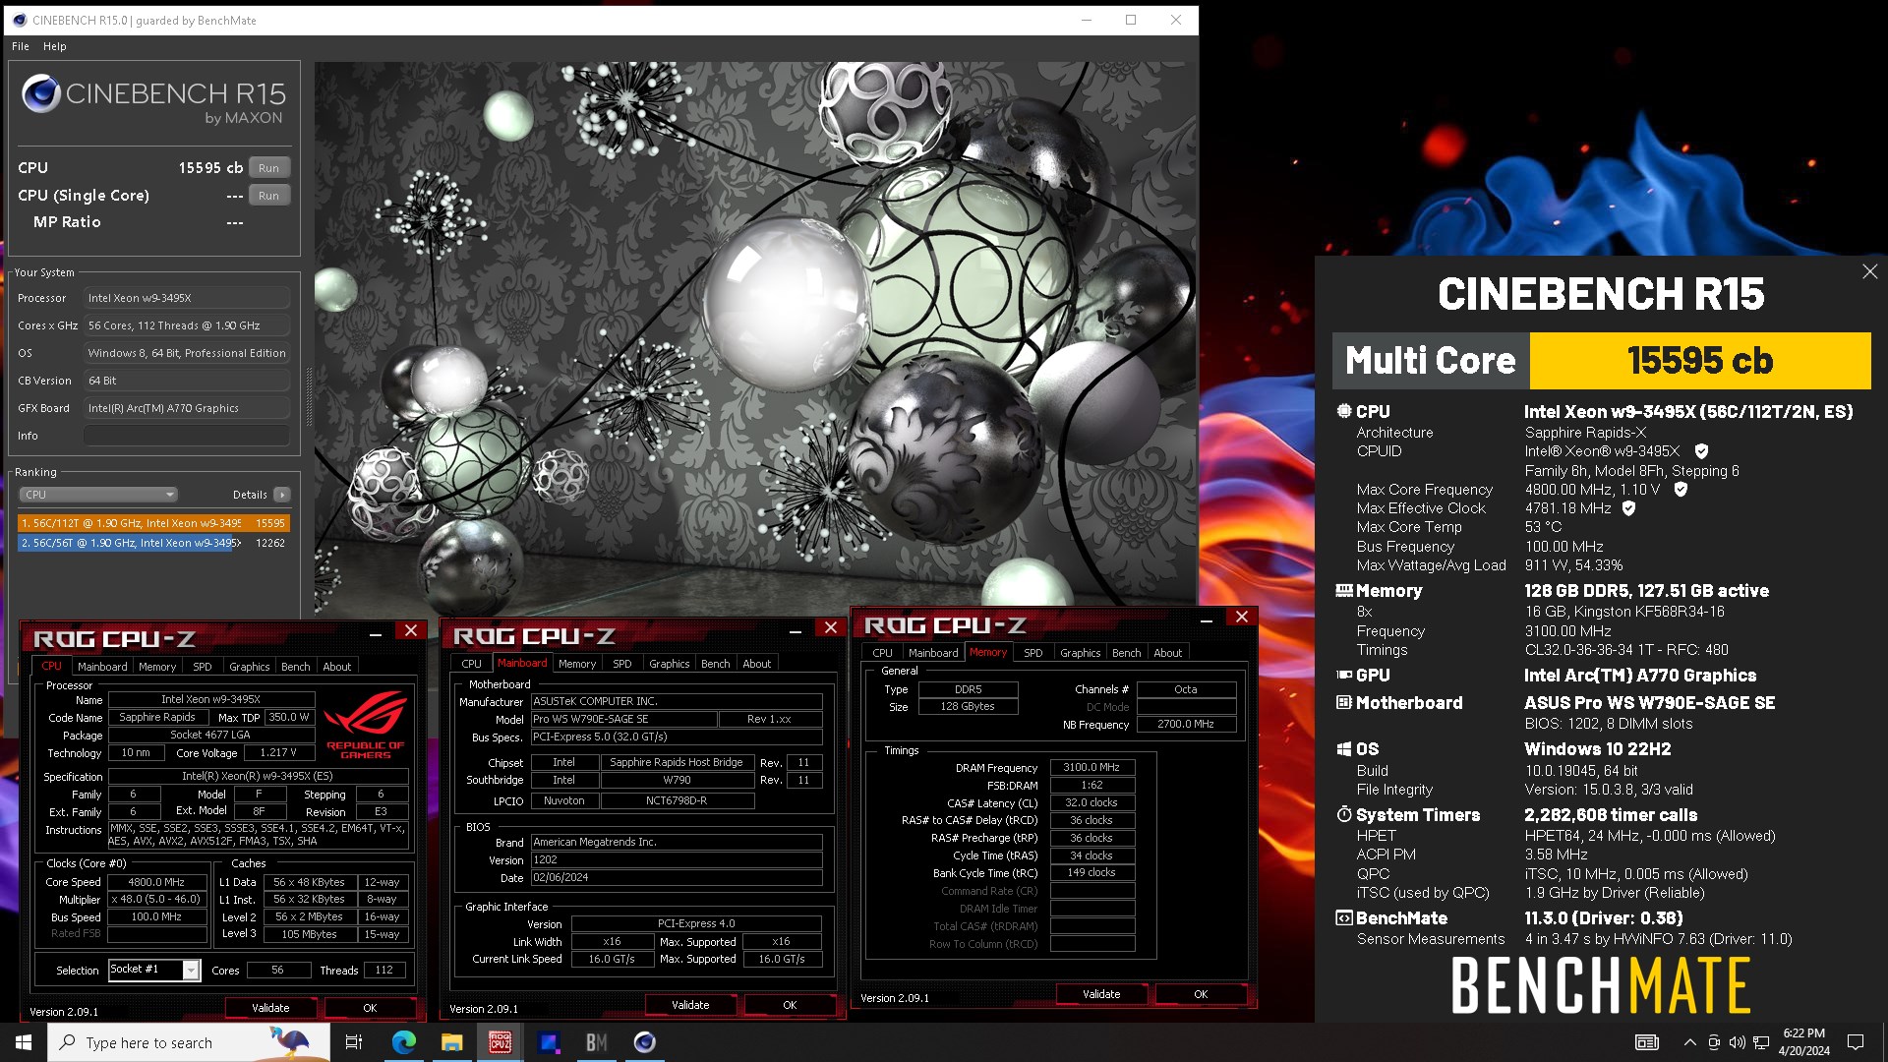Screen dimensions: 1888x1062
Task: Click the Max Effective Clock shield icon
Action: [x=1628, y=508]
